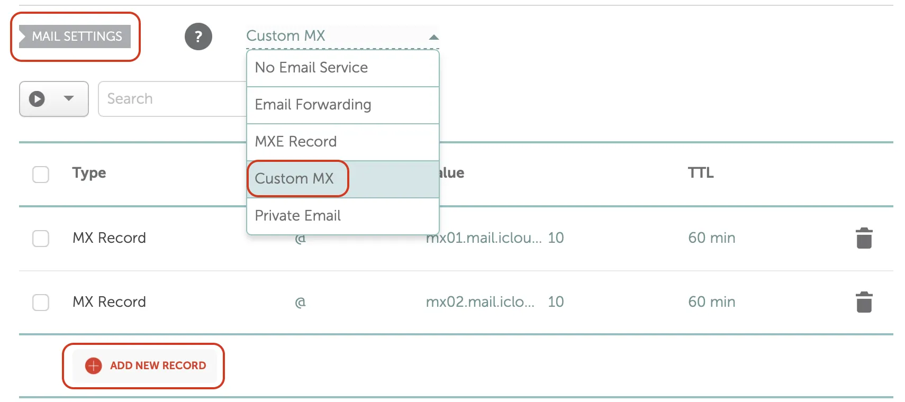Check the second MX Record row checkbox
The width and height of the screenshot is (905, 402).
coord(41,302)
